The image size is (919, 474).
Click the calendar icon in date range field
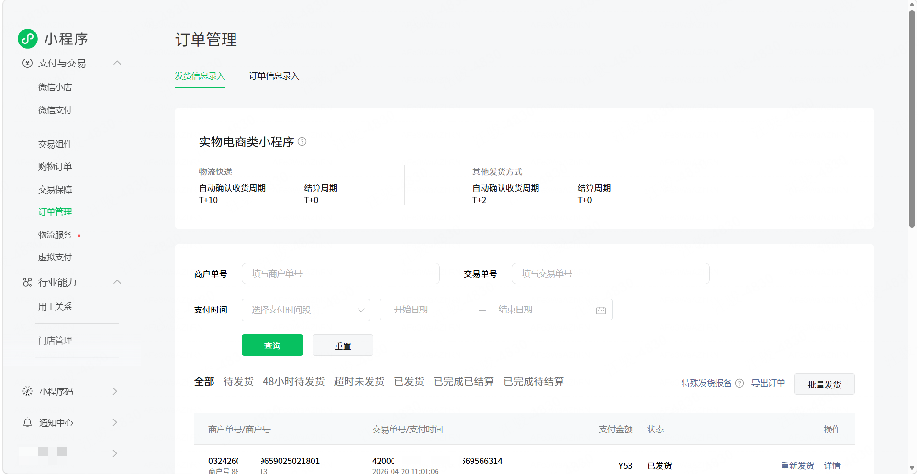(601, 311)
